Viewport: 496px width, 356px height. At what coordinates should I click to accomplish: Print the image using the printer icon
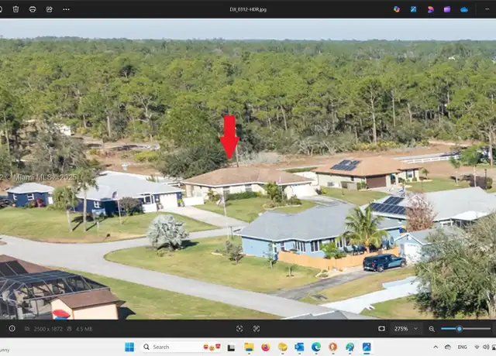[33, 9]
